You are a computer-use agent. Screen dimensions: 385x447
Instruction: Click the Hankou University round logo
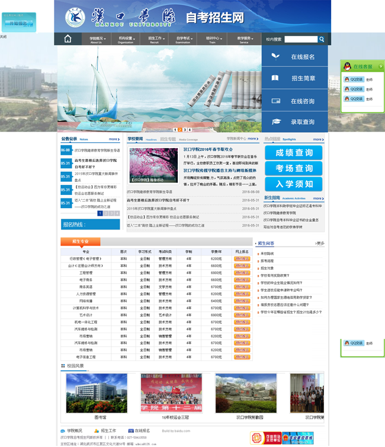pos(75,18)
